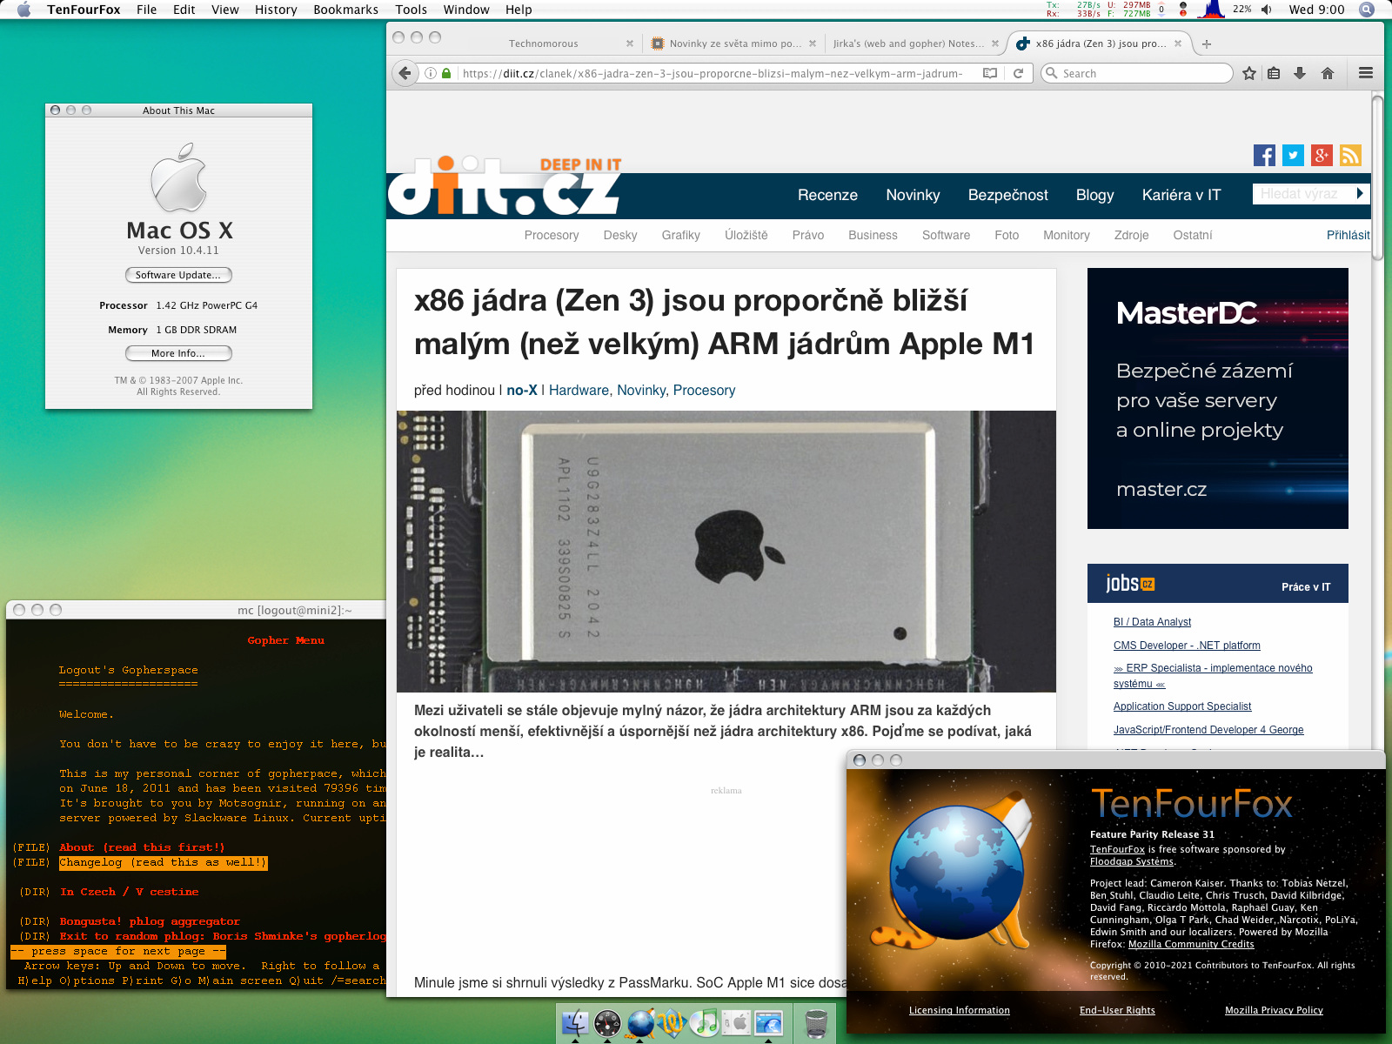1392x1044 pixels.
Task: Toggle Reader View in the address bar
Action: (990, 73)
